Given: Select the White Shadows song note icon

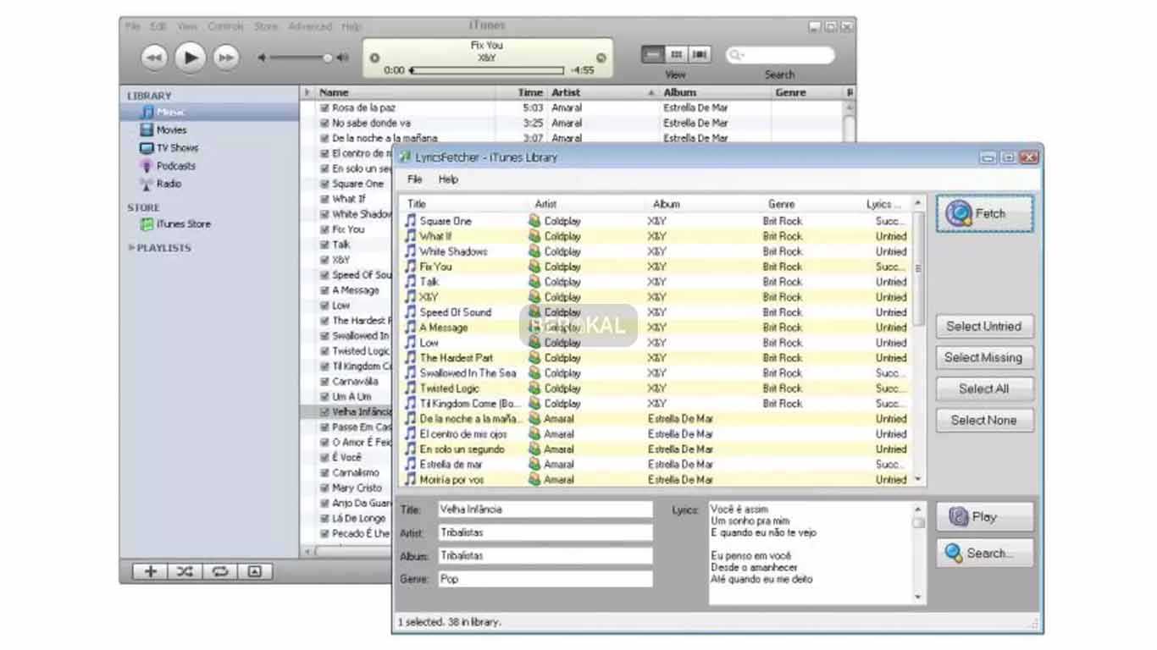Looking at the screenshot, I should pyautogui.click(x=411, y=251).
